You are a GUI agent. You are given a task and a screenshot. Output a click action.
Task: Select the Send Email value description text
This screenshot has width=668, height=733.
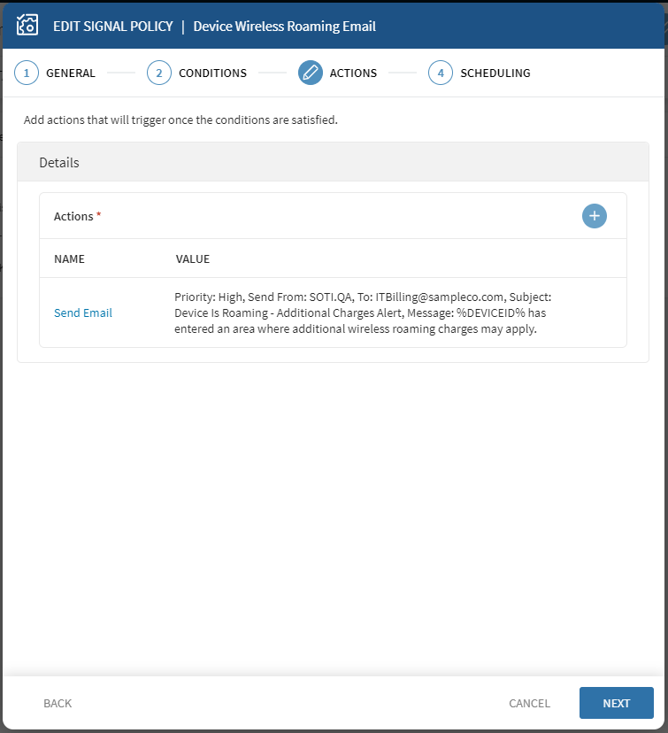coord(363,312)
